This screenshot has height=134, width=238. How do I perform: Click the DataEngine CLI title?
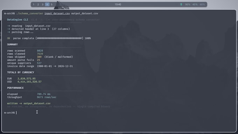pyautogui.click(x=17, y=20)
